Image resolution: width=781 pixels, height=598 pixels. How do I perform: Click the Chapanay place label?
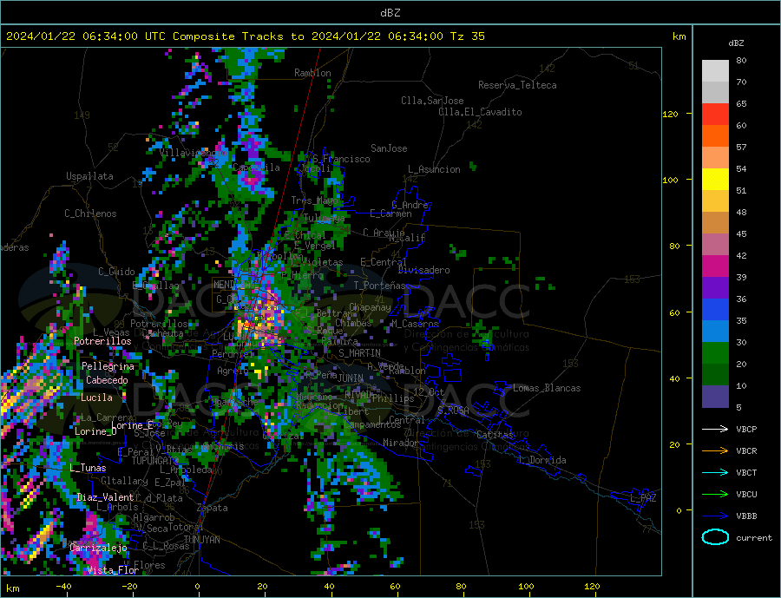[x=370, y=307]
